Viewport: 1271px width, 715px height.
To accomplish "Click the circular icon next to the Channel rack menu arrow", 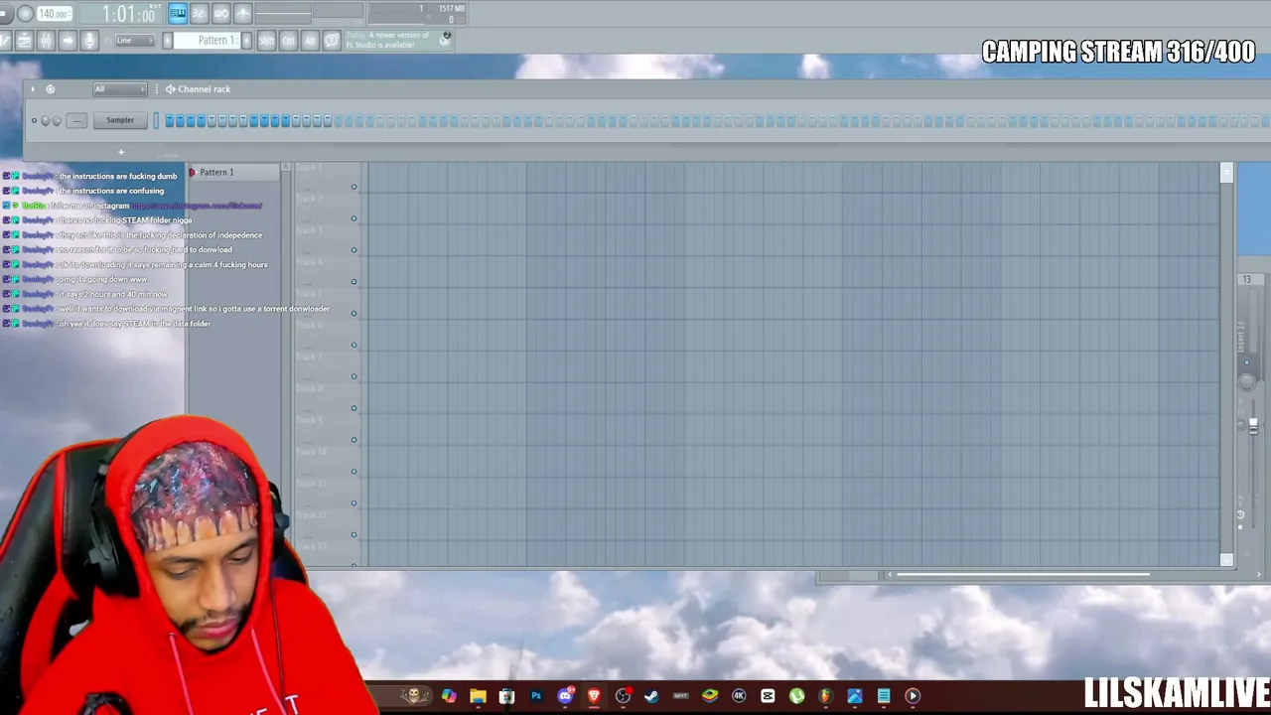I will click(x=51, y=89).
